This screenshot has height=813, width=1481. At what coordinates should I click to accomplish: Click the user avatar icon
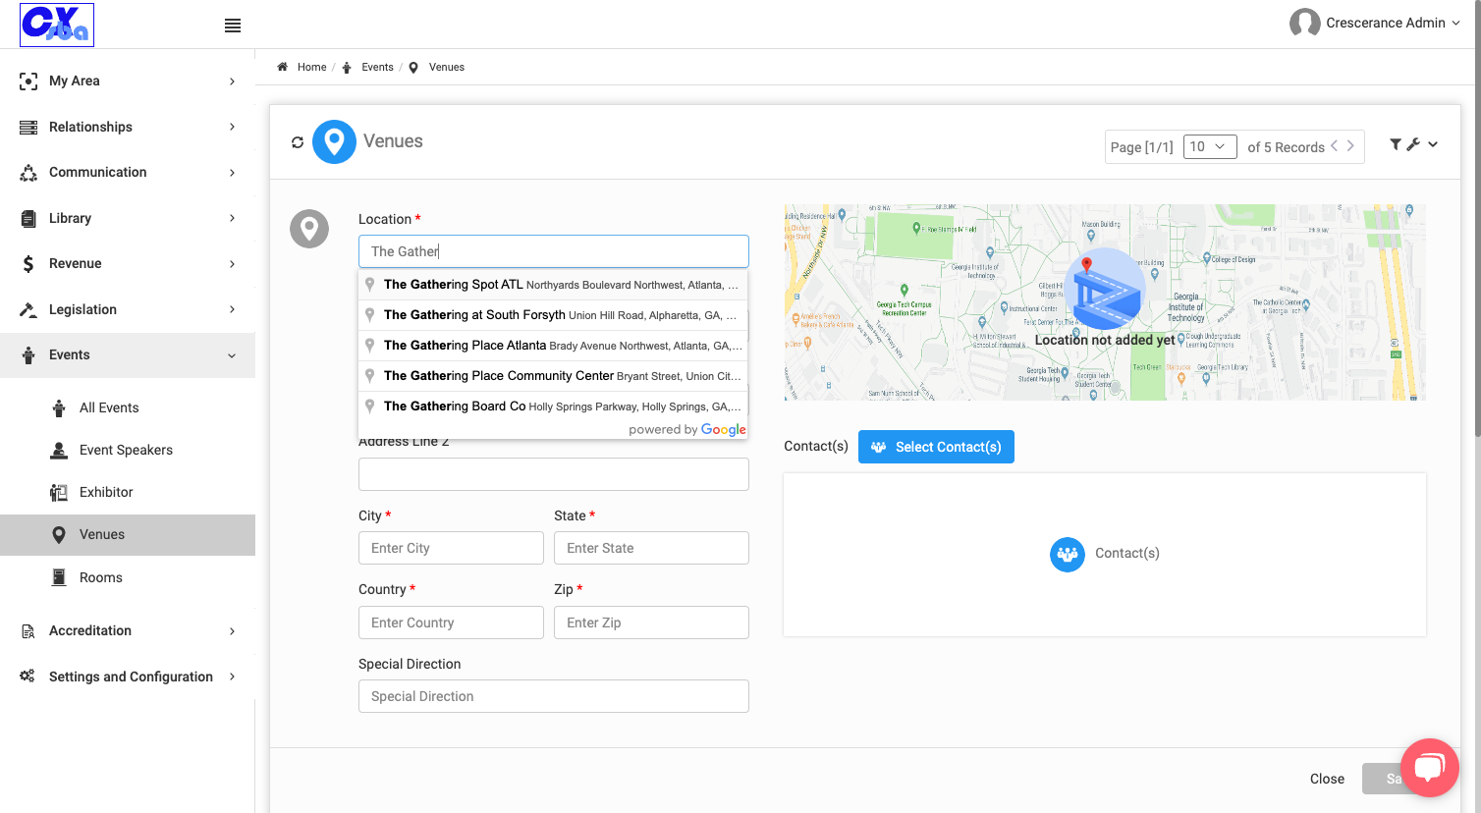pos(1304,23)
